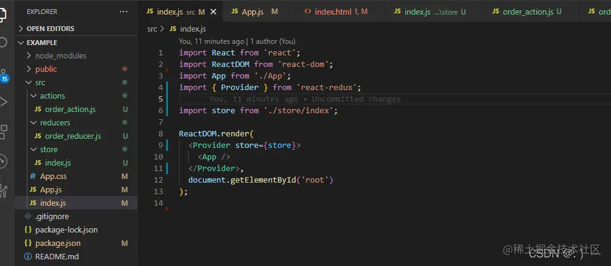Open Extensions view in activity bar
The height and width of the screenshot is (266, 611).
[4, 132]
